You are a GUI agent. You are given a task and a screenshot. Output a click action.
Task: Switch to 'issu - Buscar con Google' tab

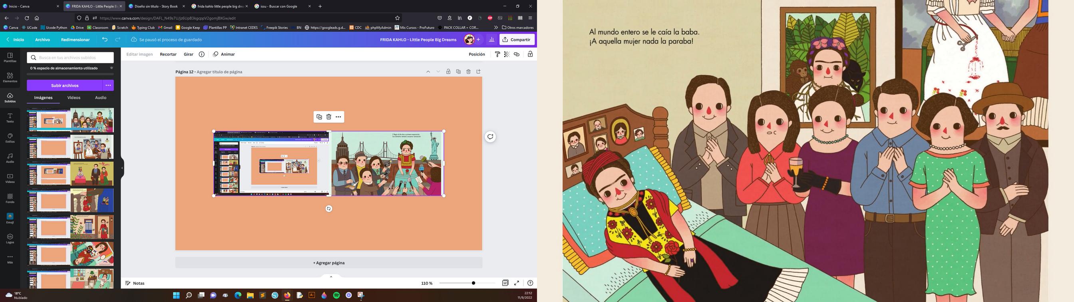282,6
